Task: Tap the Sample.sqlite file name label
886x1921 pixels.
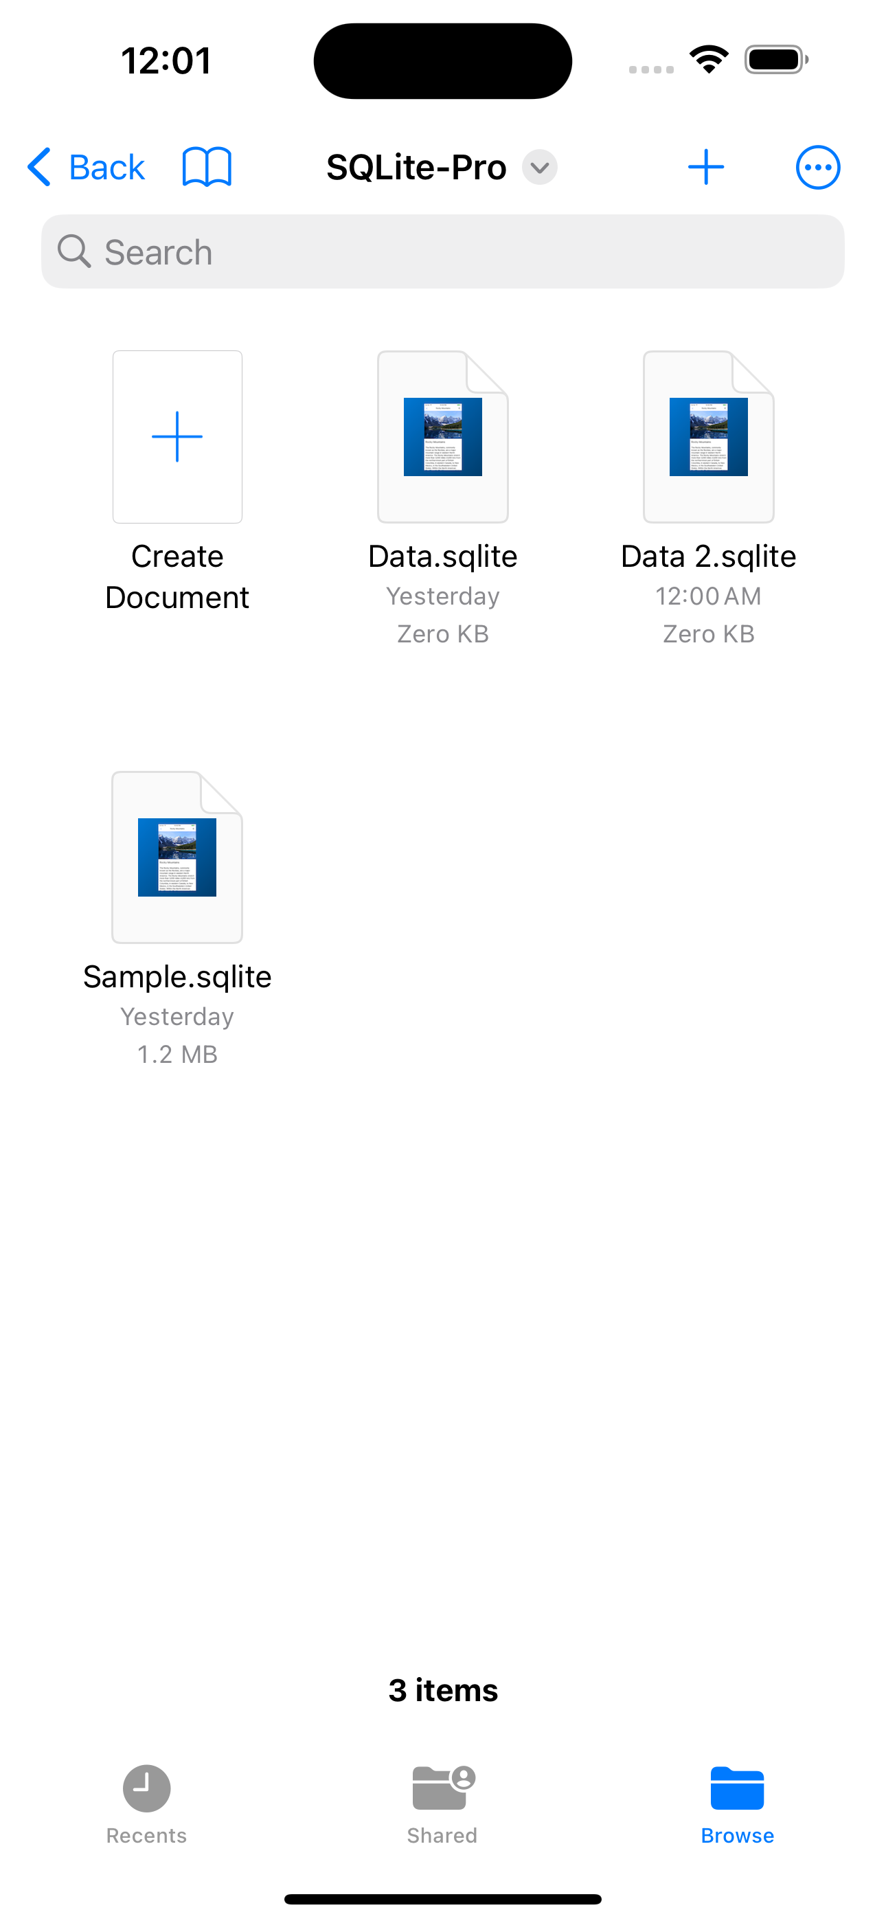Action: (x=177, y=977)
